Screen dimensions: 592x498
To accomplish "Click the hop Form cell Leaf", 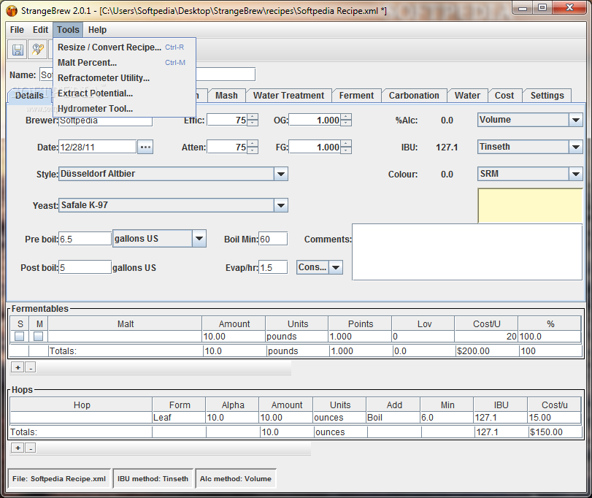I will point(179,418).
